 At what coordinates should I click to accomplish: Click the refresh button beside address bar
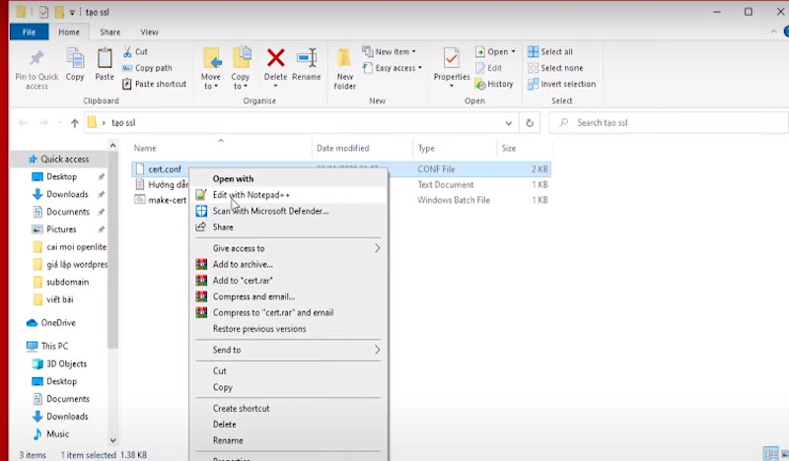[x=531, y=123]
